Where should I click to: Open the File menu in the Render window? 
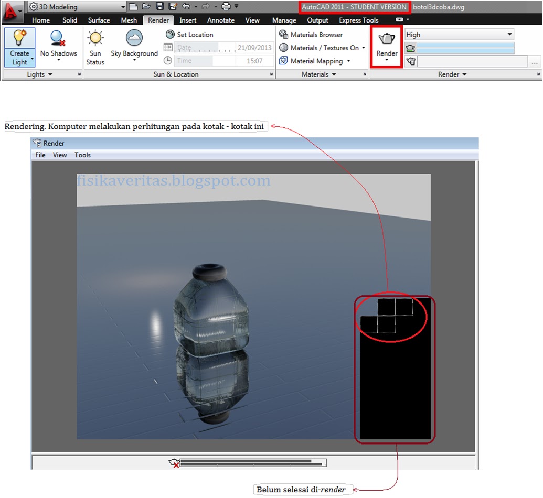click(x=40, y=155)
